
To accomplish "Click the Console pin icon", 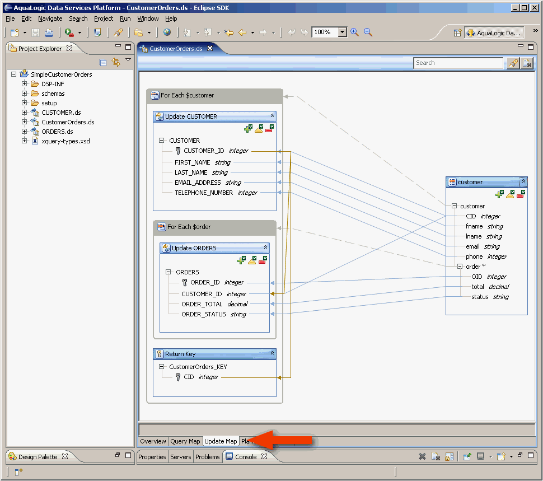I will [467, 457].
